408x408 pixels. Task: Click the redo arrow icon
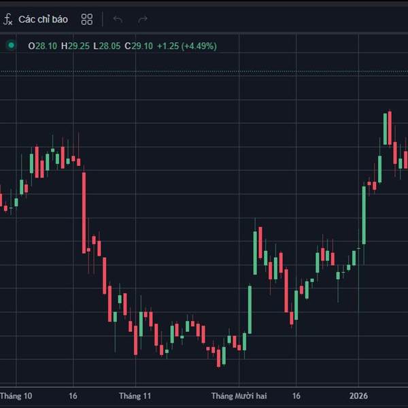pyautogui.click(x=143, y=19)
